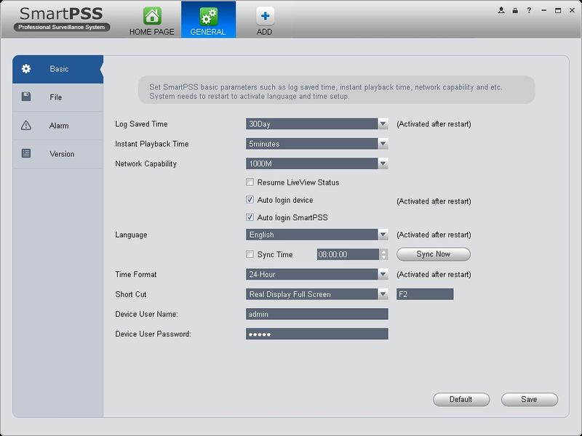
Task: Select File in the sidebar
Action: [x=58, y=97]
